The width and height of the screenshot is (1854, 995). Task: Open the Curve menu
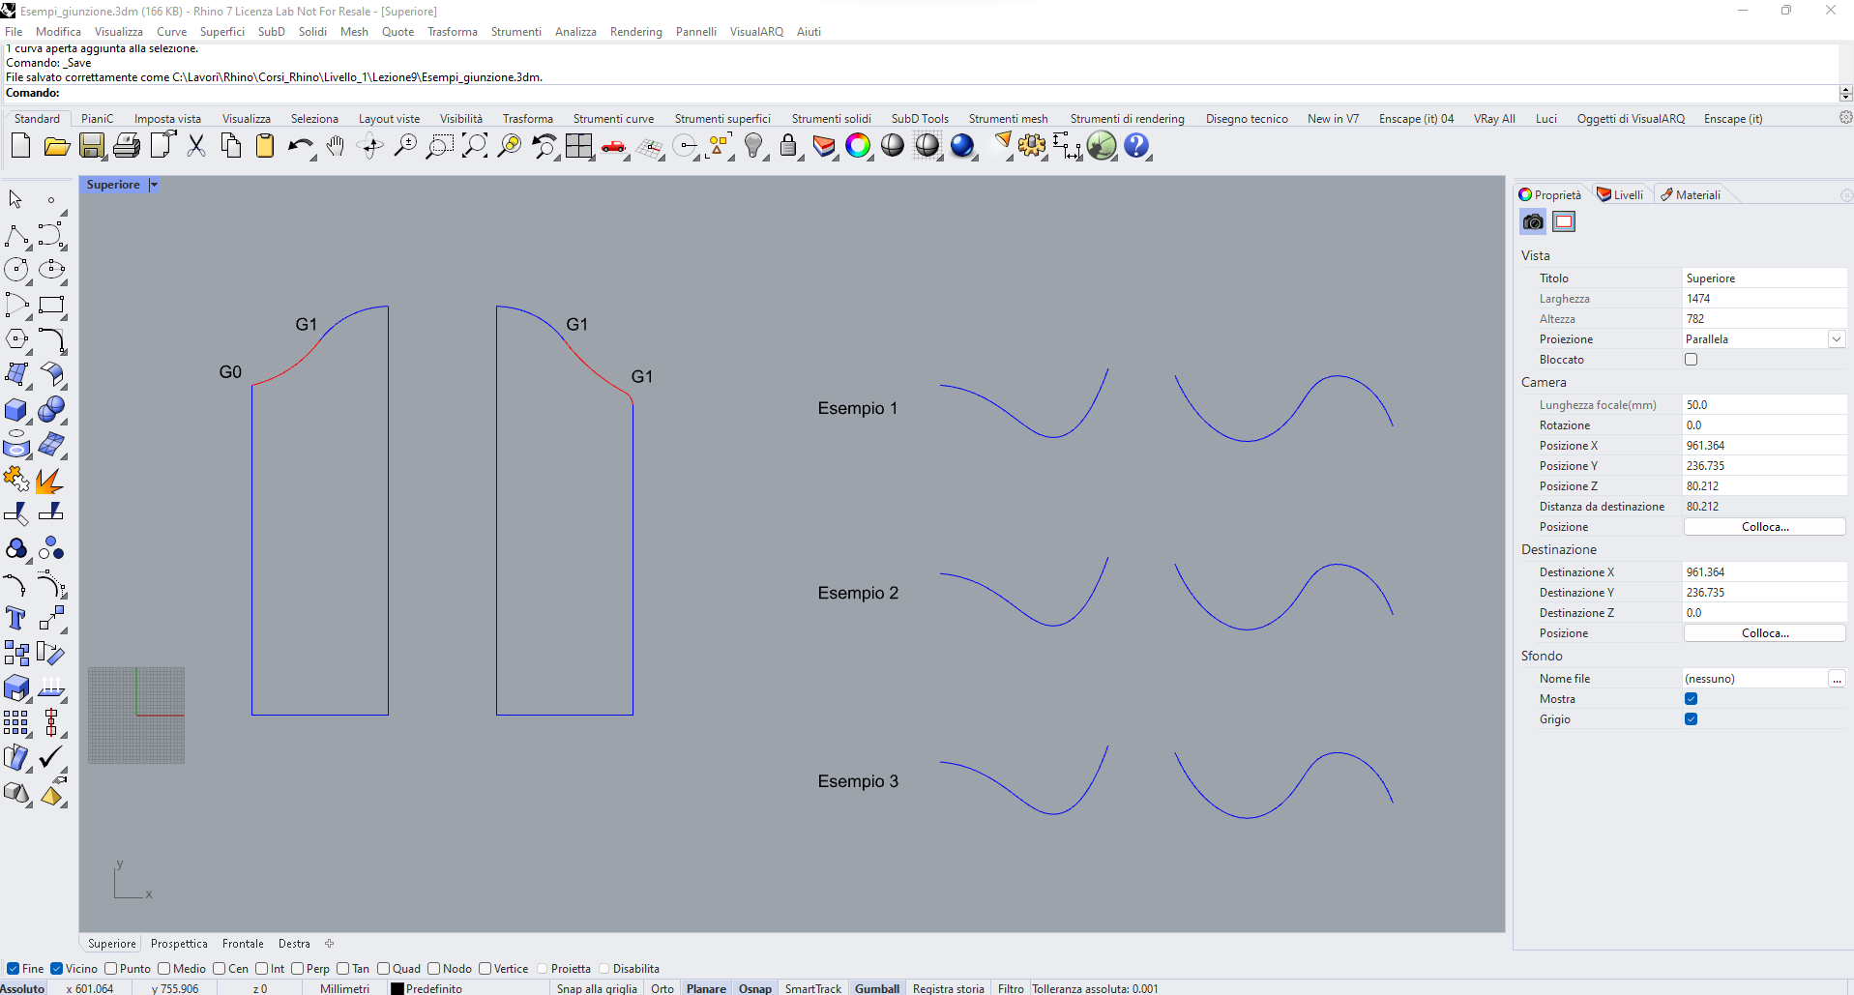point(172,31)
